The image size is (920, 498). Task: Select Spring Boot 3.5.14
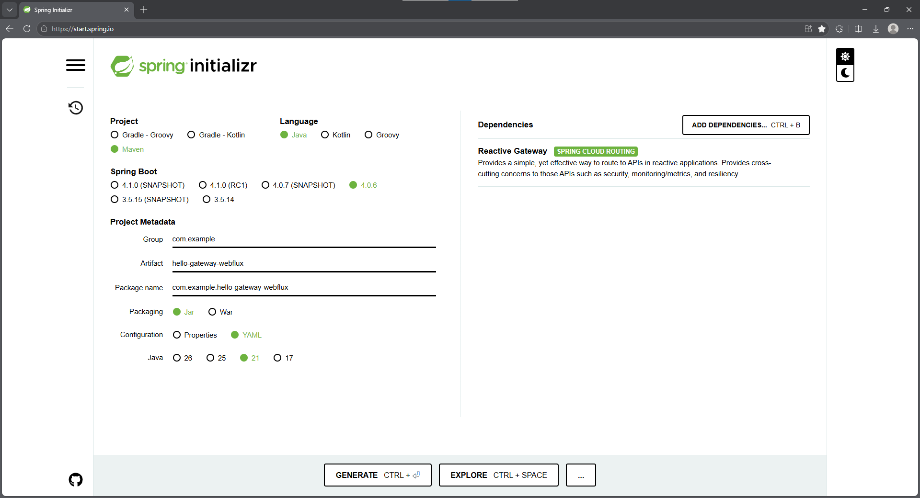218,200
